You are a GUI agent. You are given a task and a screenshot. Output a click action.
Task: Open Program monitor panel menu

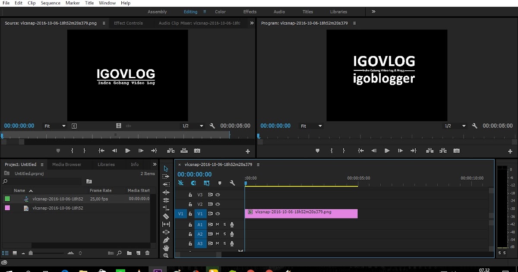[x=354, y=23]
